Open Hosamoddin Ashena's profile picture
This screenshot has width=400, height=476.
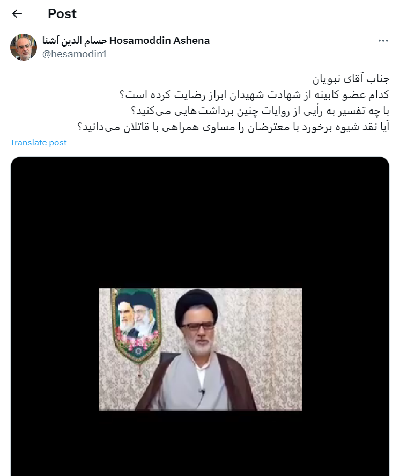pyautogui.click(x=24, y=47)
